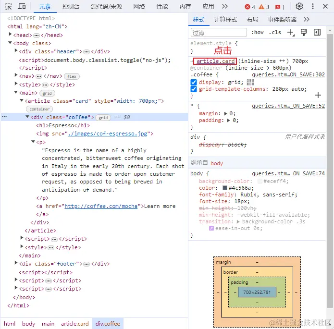Toggle rendering emulations brush icon
This screenshot has height=329, width=334.
pyautogui.click(x=304, y=32)
